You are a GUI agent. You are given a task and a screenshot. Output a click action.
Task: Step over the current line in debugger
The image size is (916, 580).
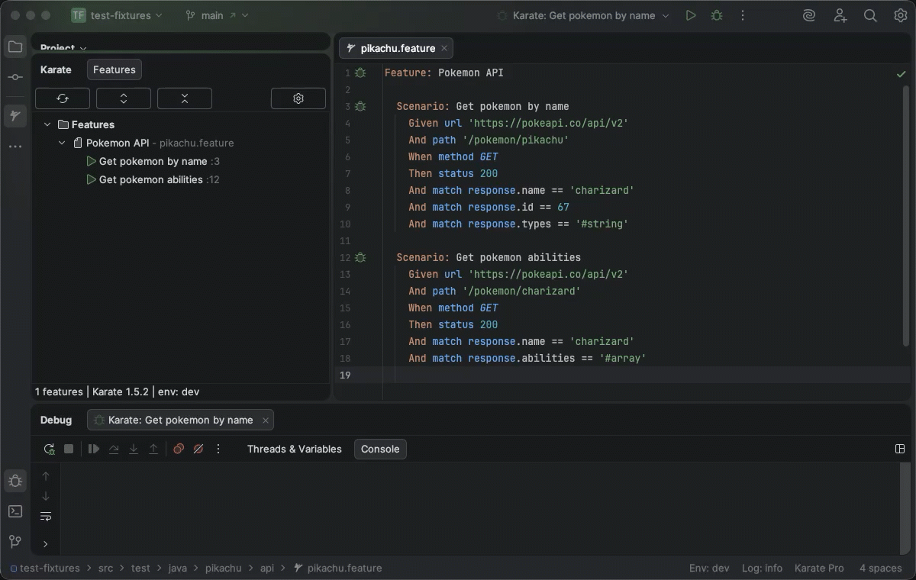coord(114,449)
